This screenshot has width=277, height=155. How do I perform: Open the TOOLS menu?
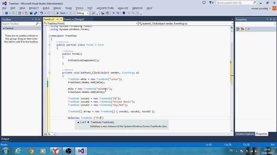click(x=79, y=8)
